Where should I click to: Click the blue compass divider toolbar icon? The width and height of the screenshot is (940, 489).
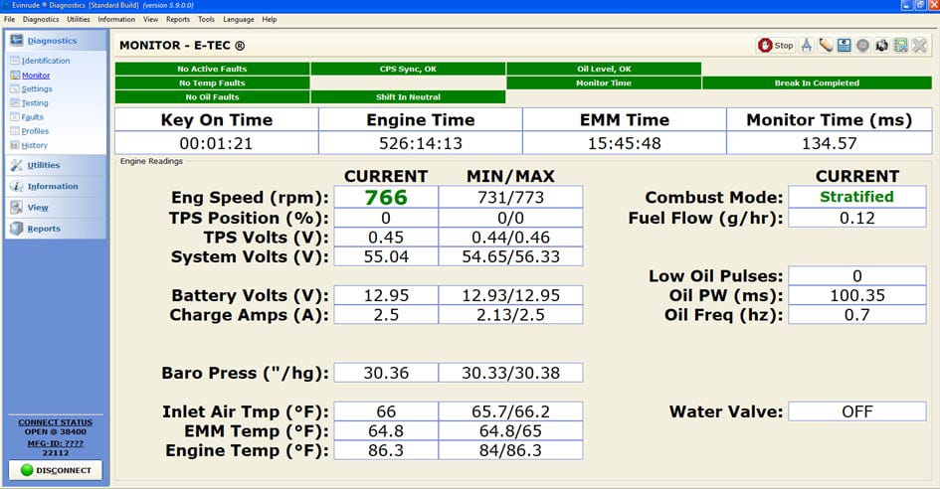(807, 45)
